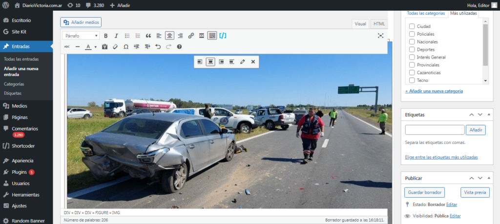500x224 pixels.
Task: Check the Policiales category
Action: 412,34
